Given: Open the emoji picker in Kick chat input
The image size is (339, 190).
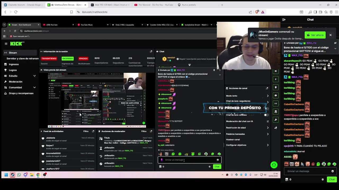Looking at the screenshot, I should (333, 171).
